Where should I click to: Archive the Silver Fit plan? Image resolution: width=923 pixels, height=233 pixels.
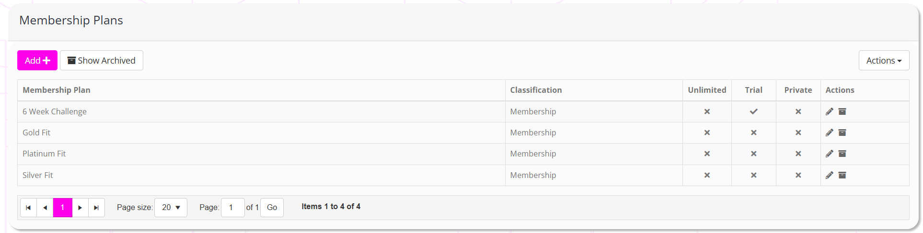point(842,175)
